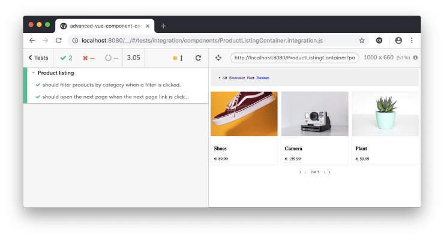This screenshot has width=444, height=238.
Task: Click the Shoes product image
Action: [x=244, y=114]
